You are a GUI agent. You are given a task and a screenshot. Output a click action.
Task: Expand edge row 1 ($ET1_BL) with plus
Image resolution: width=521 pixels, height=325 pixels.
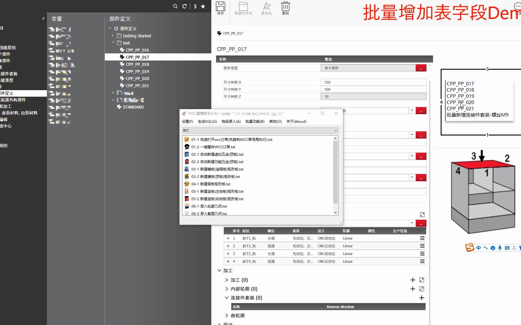(x=228, y=238)
